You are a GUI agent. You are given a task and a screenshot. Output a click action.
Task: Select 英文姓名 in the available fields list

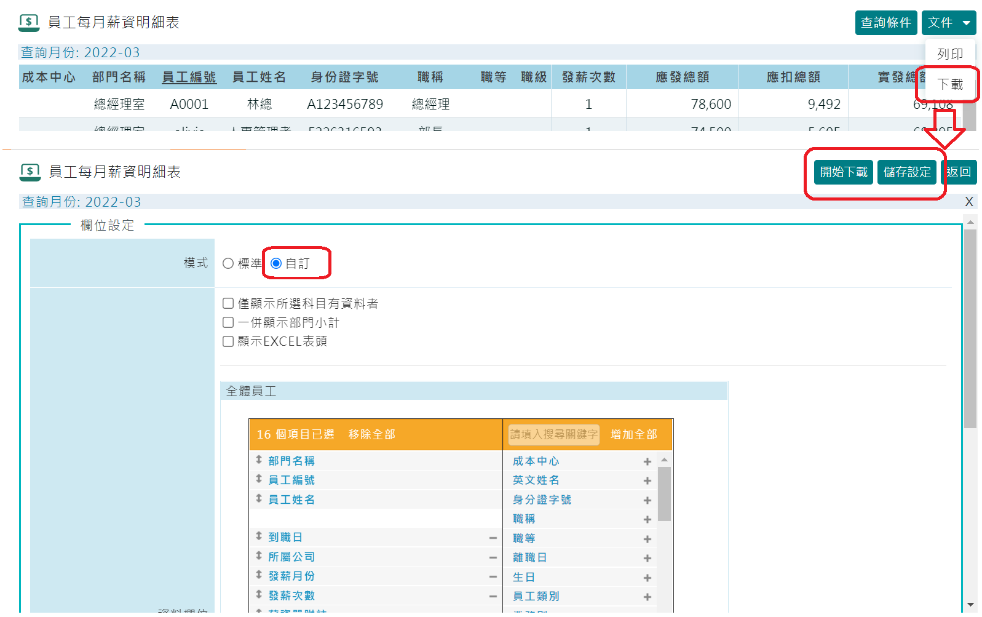(536, 480)
